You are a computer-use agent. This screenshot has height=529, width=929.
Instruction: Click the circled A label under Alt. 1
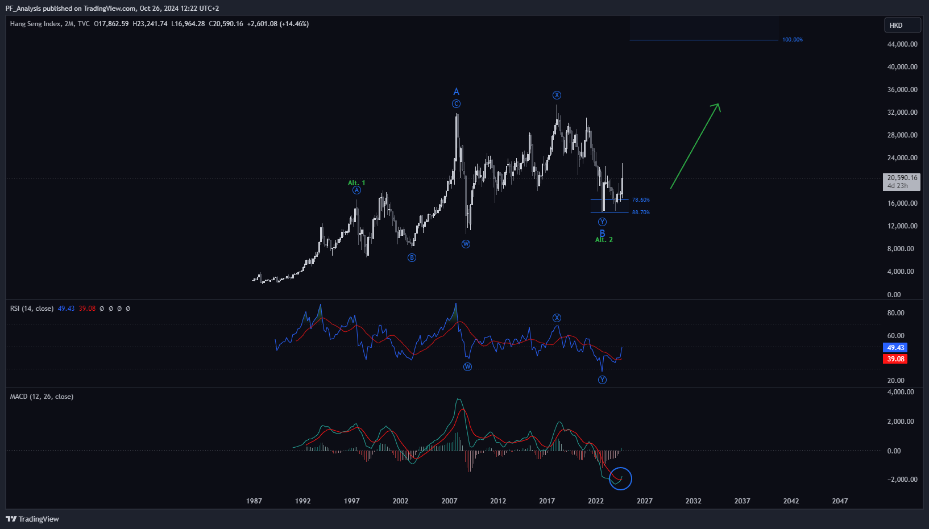[356, 190]
